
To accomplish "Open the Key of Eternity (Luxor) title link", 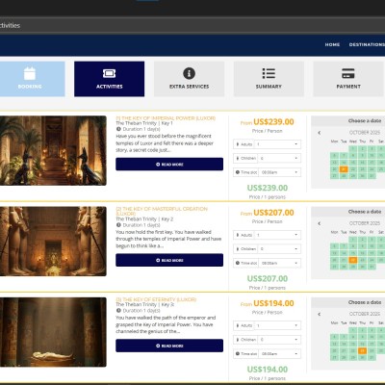I will pyautogui.click(x=156, y=299).
